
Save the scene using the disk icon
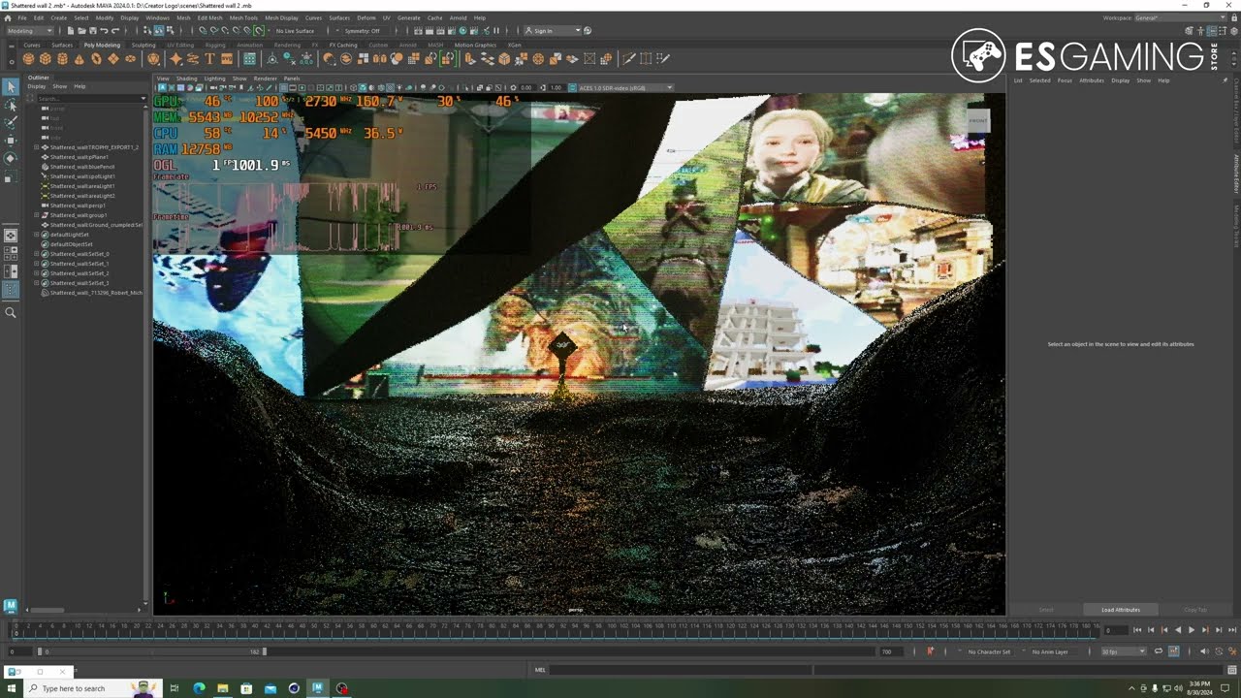(x=91, y=31)
